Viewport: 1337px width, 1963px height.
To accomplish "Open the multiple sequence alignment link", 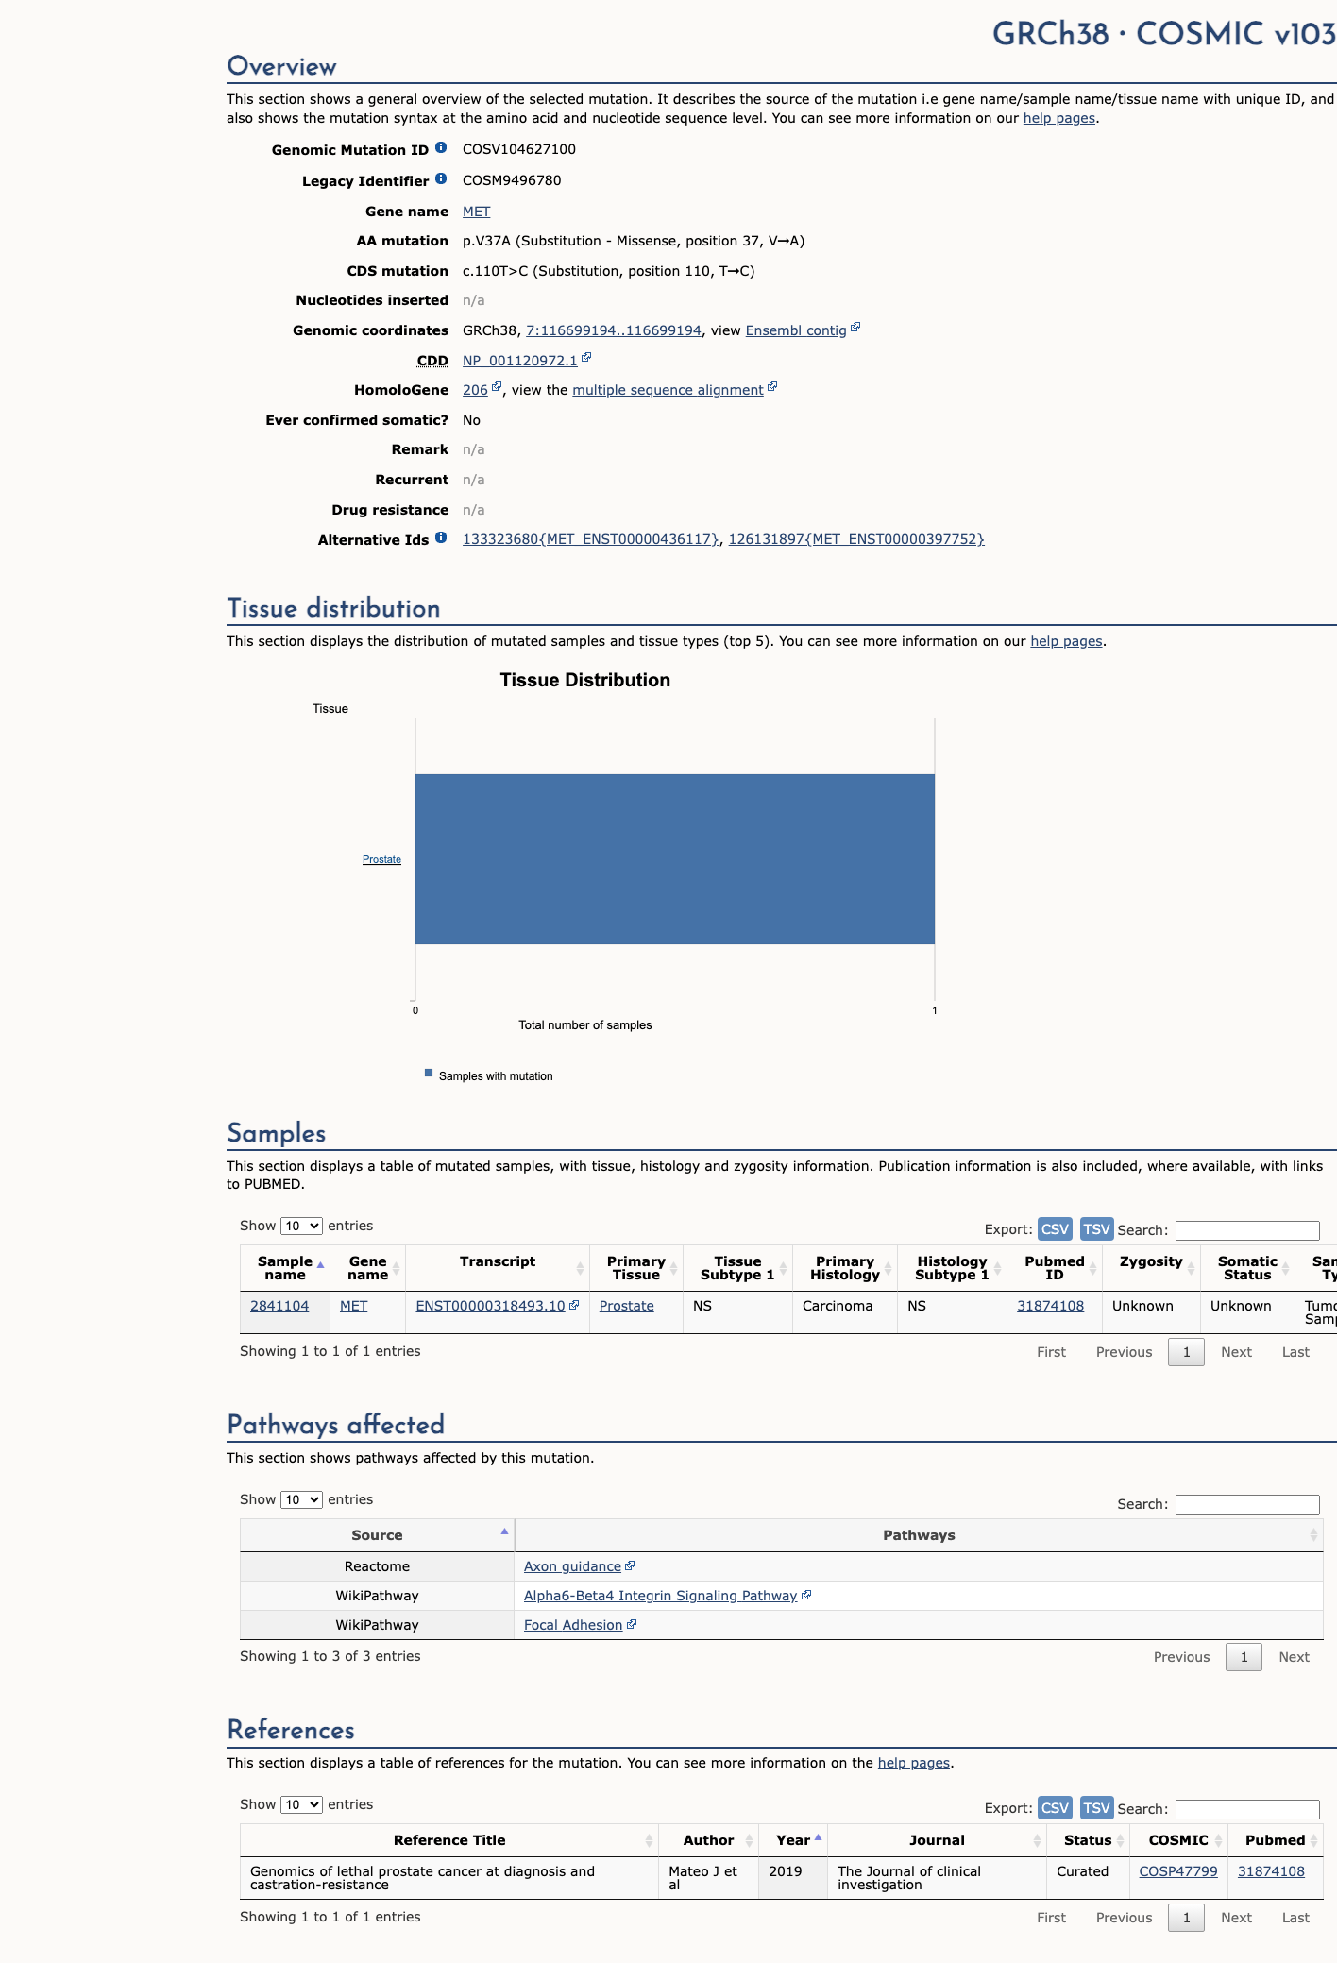I will [x=668, y=390].
